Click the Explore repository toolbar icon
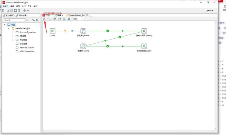The height and width of the screenshot is (135, 226). click(x=12, y=11)
